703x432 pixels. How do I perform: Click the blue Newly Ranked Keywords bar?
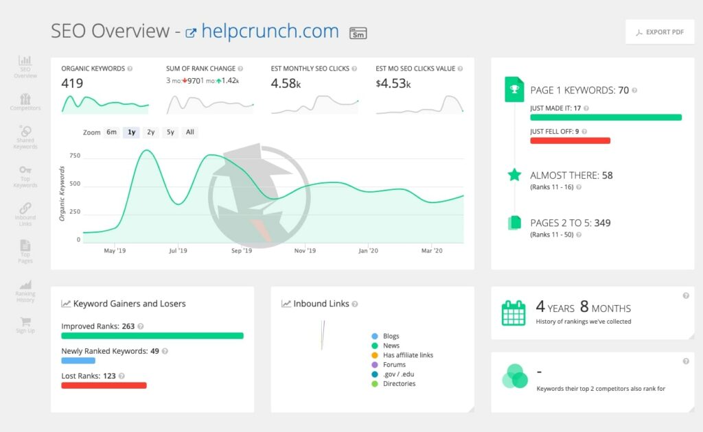[x=78, y=361]
